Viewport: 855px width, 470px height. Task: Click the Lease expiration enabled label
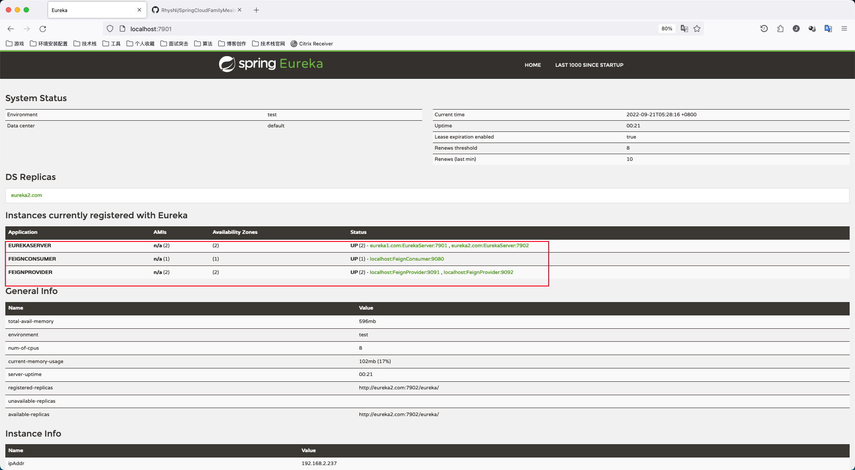(464, 137)
